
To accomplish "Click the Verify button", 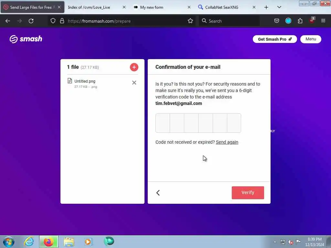I will pos(248,192).
